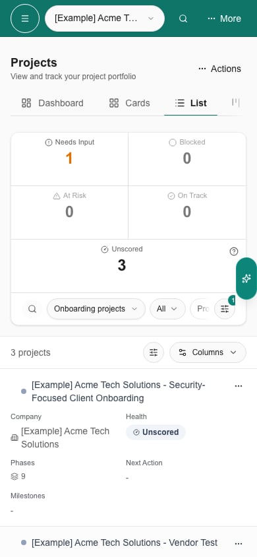Open list settings sliders next to Columns
Viewport: 257px width, 557px height.
pos(154,352)
